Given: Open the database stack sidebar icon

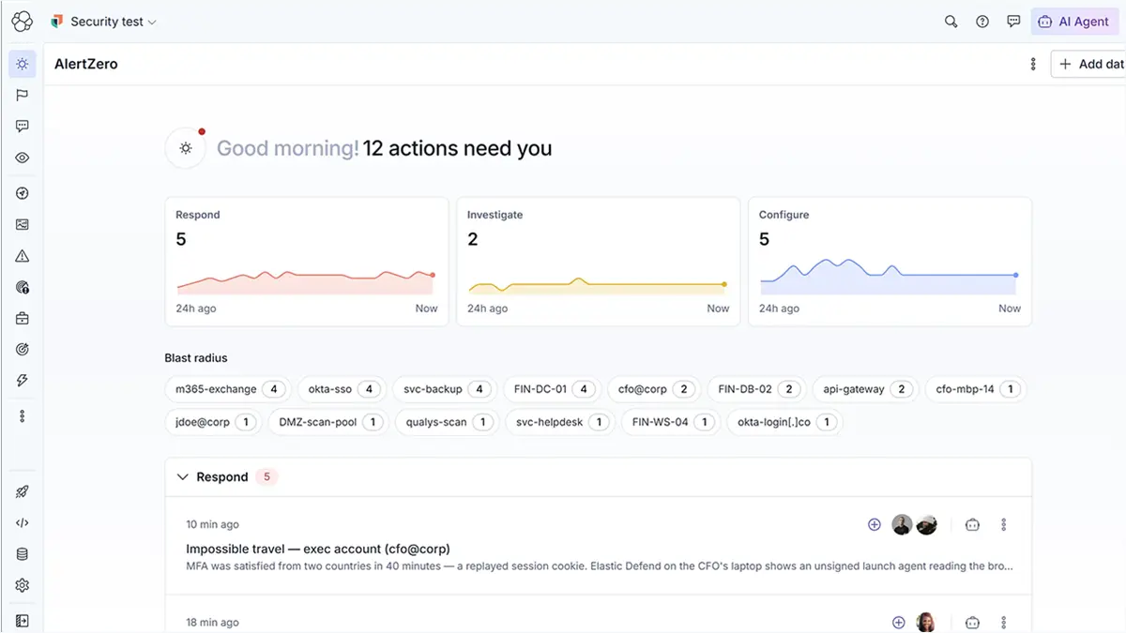Looking at the screenshot, I should 23,554.
